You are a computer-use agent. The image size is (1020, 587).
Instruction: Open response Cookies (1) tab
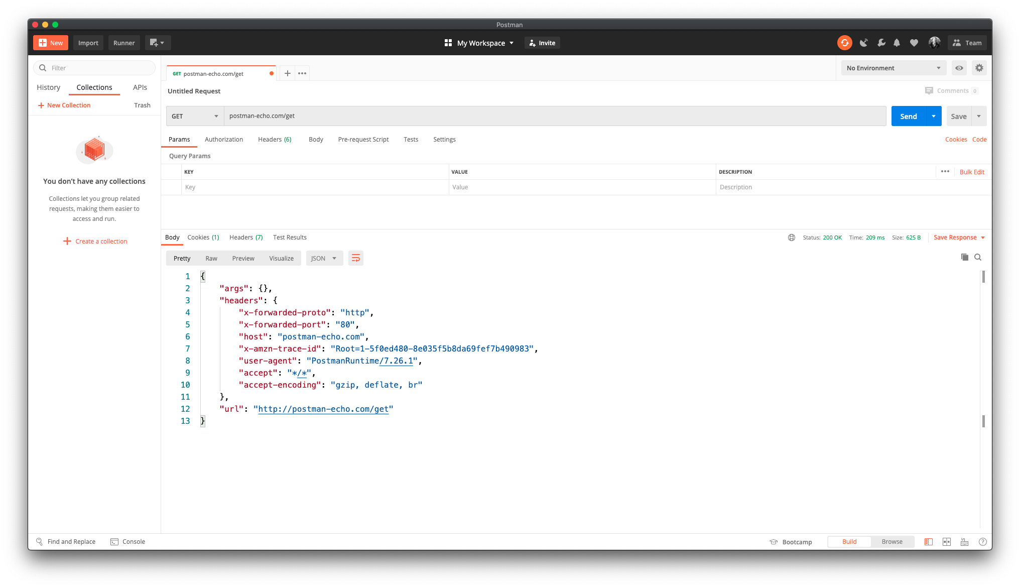203,237
